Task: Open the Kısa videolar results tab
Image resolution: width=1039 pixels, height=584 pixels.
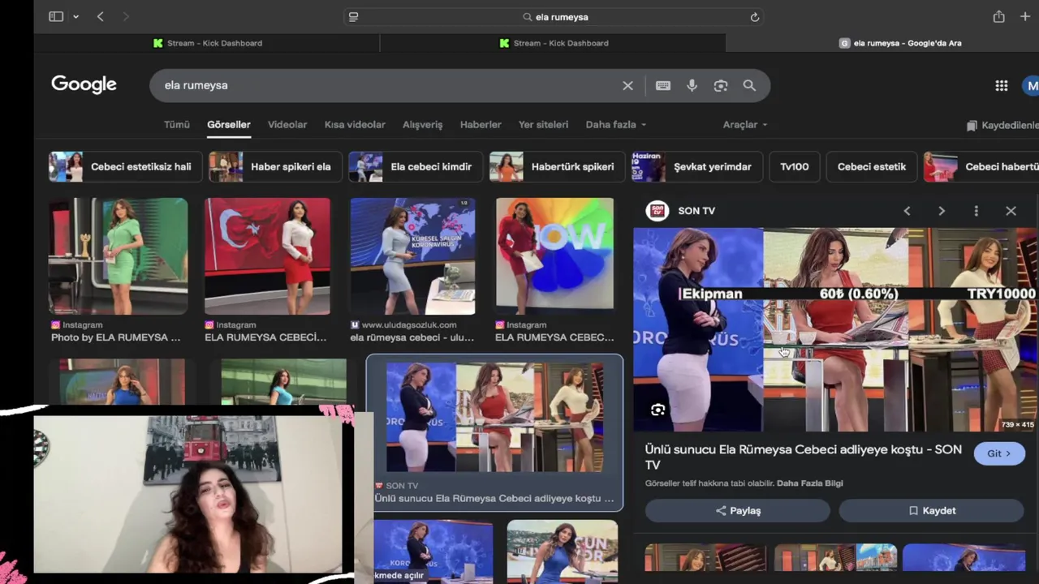Action: click(x=355, y=124)
